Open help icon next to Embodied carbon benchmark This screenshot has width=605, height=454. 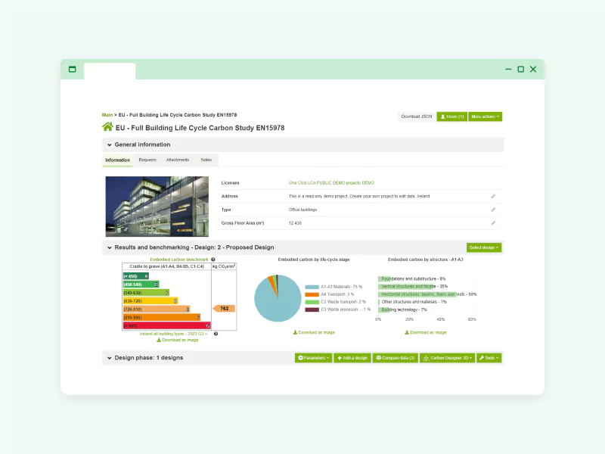213,260
